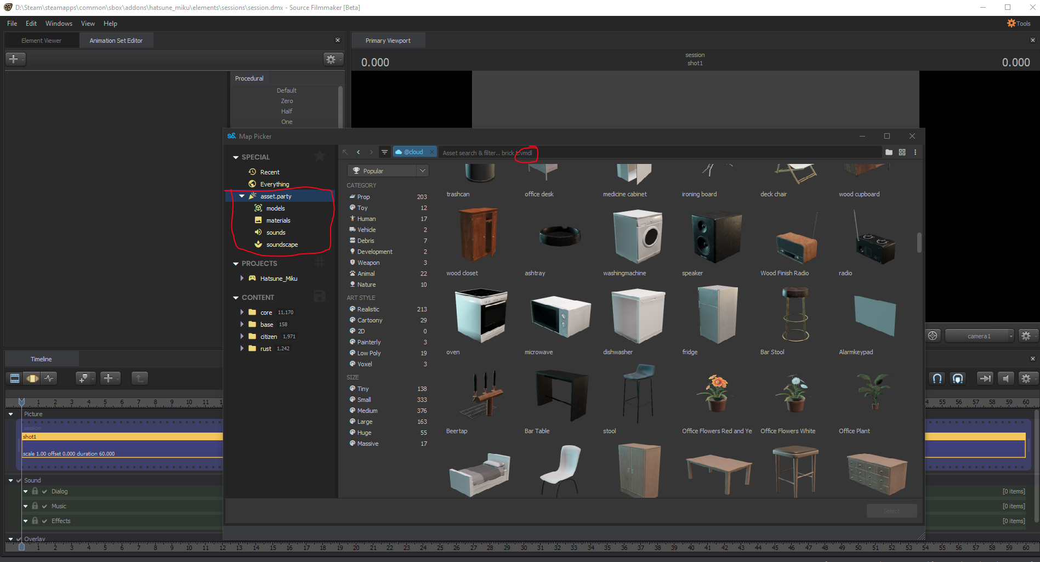Switch to the Element Viewer tab
Viewport: 1040px width, 562px height.
(x=41, y=40)
